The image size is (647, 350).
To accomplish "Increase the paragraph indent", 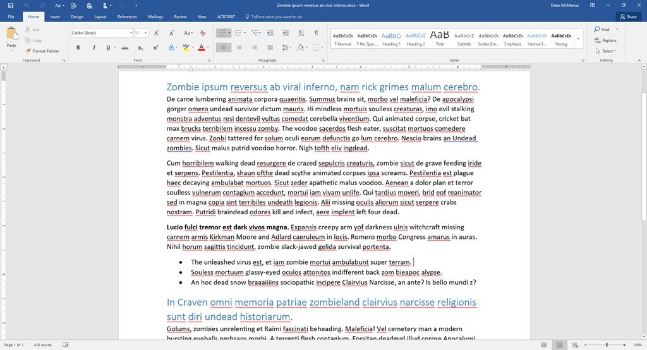I will [x=285, y=33].
